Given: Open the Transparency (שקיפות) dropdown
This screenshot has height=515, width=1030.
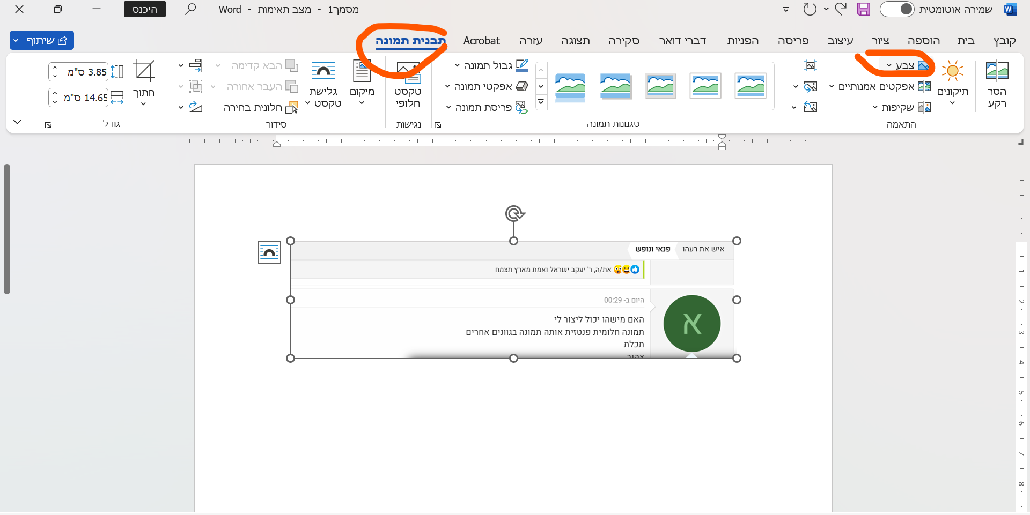Looking at the screenshot, I should 901,107.
